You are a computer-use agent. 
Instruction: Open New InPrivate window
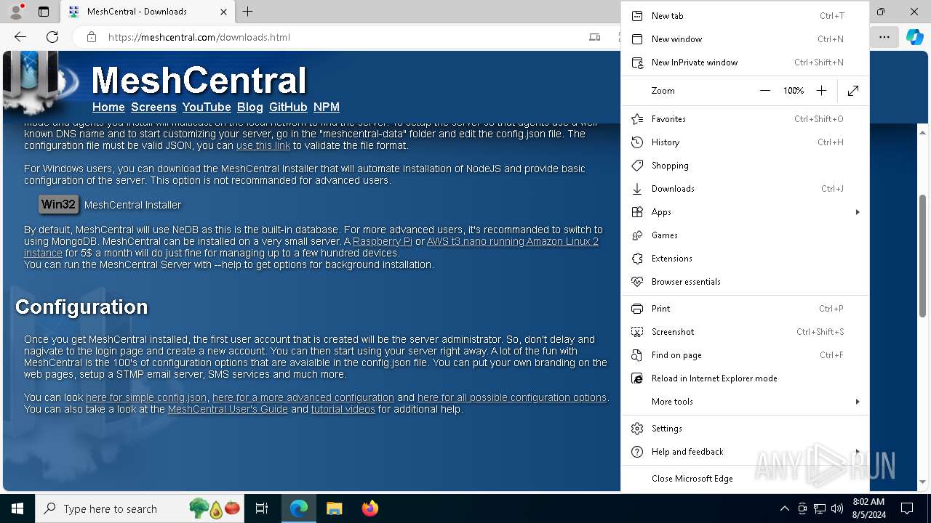pos(745,62)
